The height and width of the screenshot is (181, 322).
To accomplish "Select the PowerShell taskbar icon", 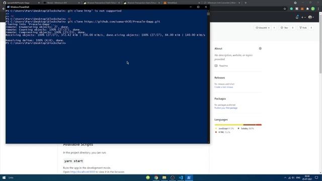I will (x=189, y=177).
